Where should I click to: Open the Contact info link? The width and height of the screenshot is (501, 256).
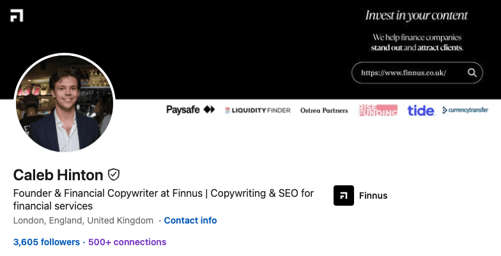click(190, 220)
